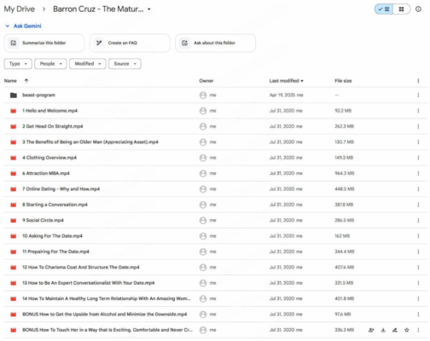Image resolution: width=430 pixels, height=341 pixels.
Task: Switch to grid layout view
Action: click(401, 9)
